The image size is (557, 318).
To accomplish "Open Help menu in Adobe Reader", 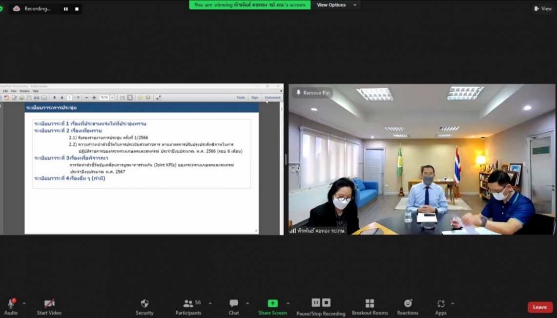I will (36, 91).
